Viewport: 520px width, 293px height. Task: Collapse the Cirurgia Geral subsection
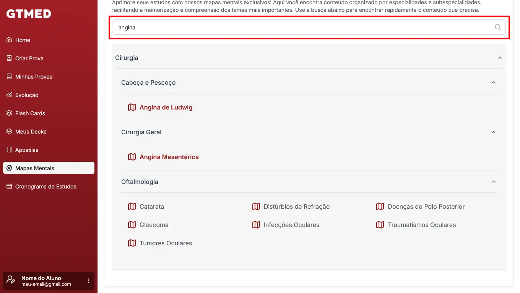[493, 132]
